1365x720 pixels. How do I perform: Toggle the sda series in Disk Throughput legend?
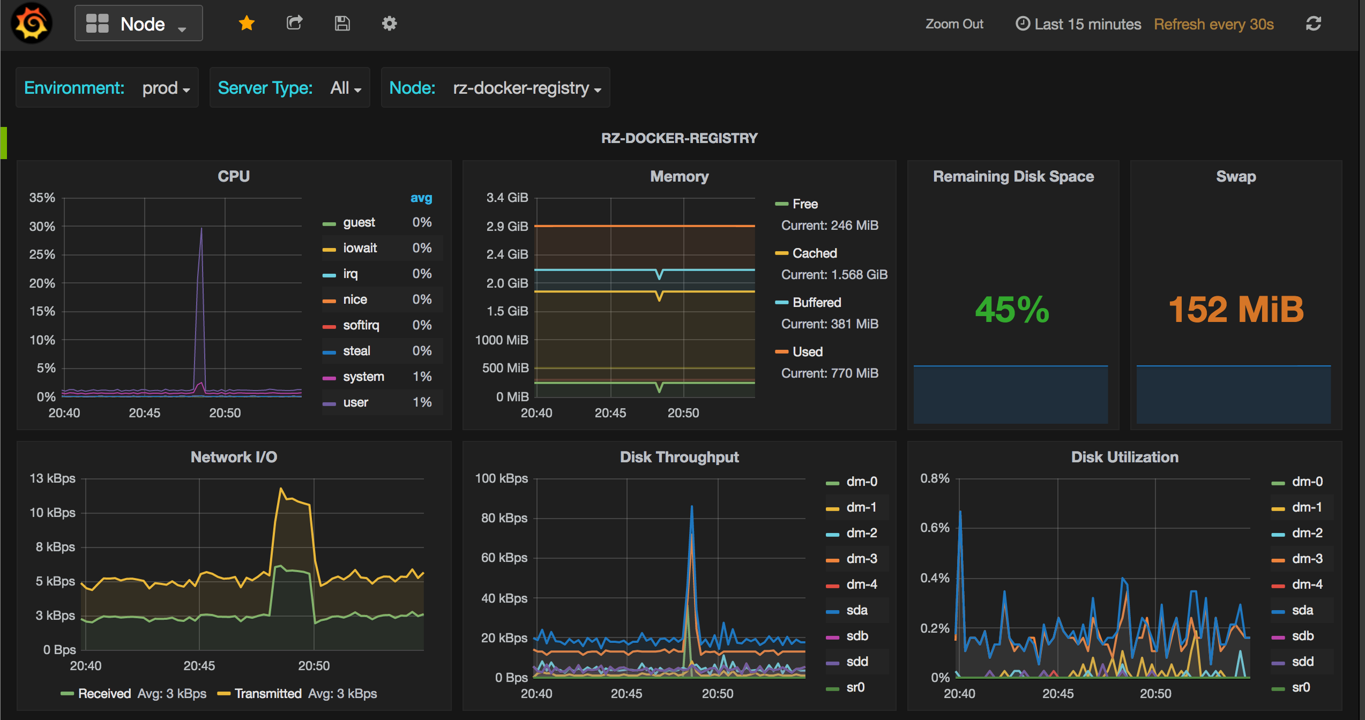click(x=857, y=610)
